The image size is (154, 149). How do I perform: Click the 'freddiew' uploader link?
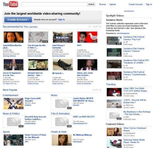(28, 105)
